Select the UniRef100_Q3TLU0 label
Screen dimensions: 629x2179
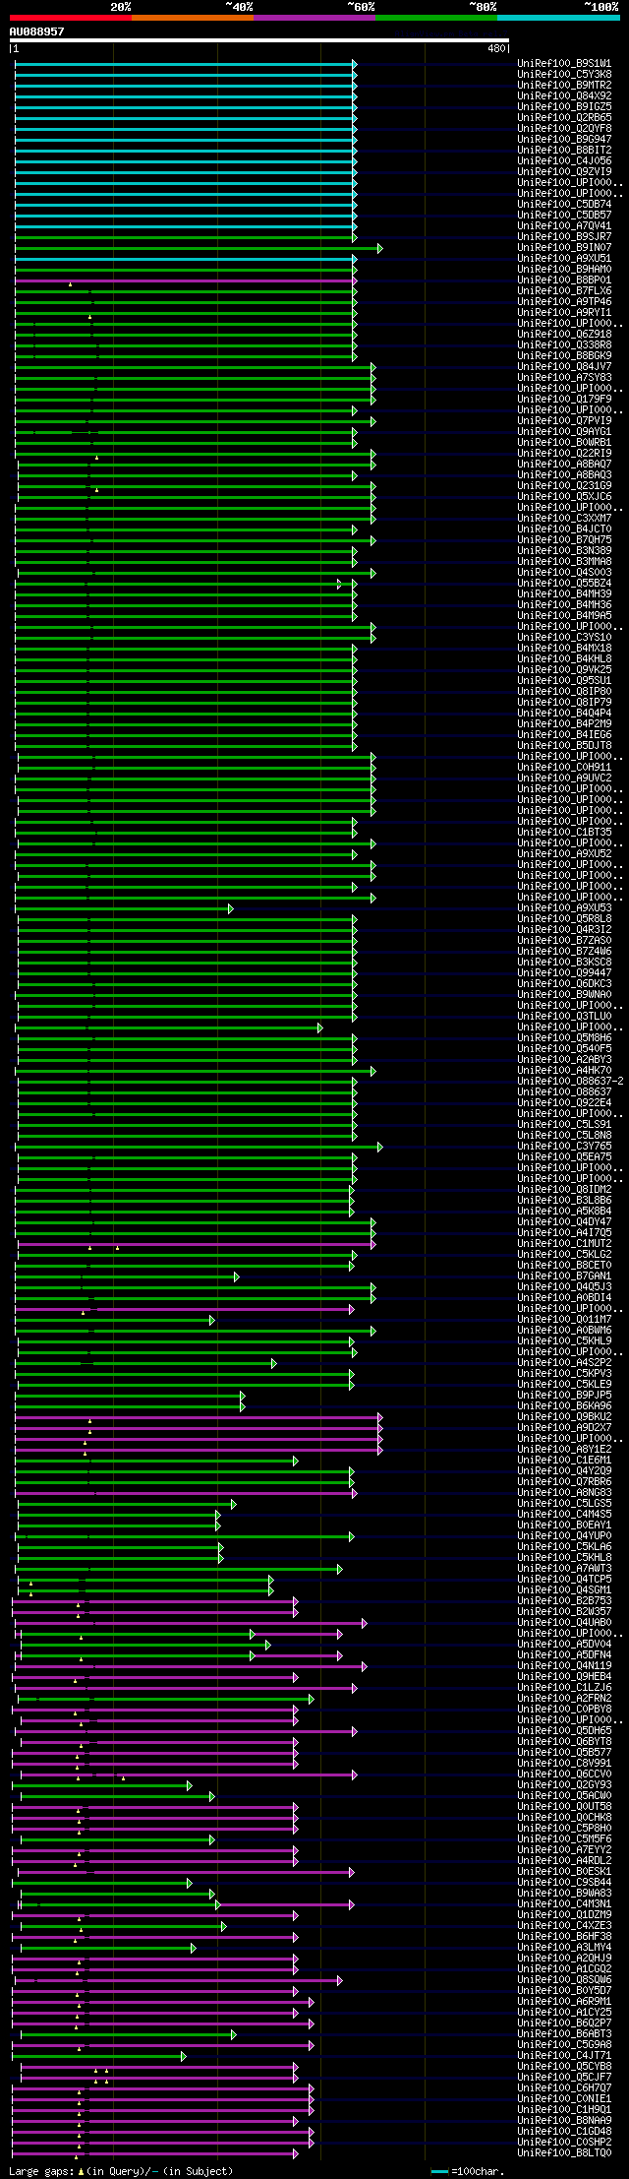(564, 1017)
